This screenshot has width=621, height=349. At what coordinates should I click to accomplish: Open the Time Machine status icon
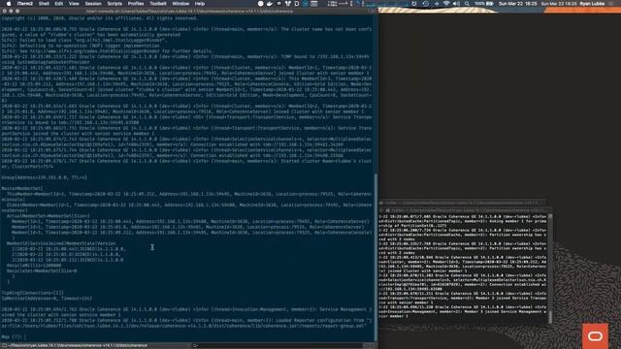pyautogui.click(x=425, y=4)
